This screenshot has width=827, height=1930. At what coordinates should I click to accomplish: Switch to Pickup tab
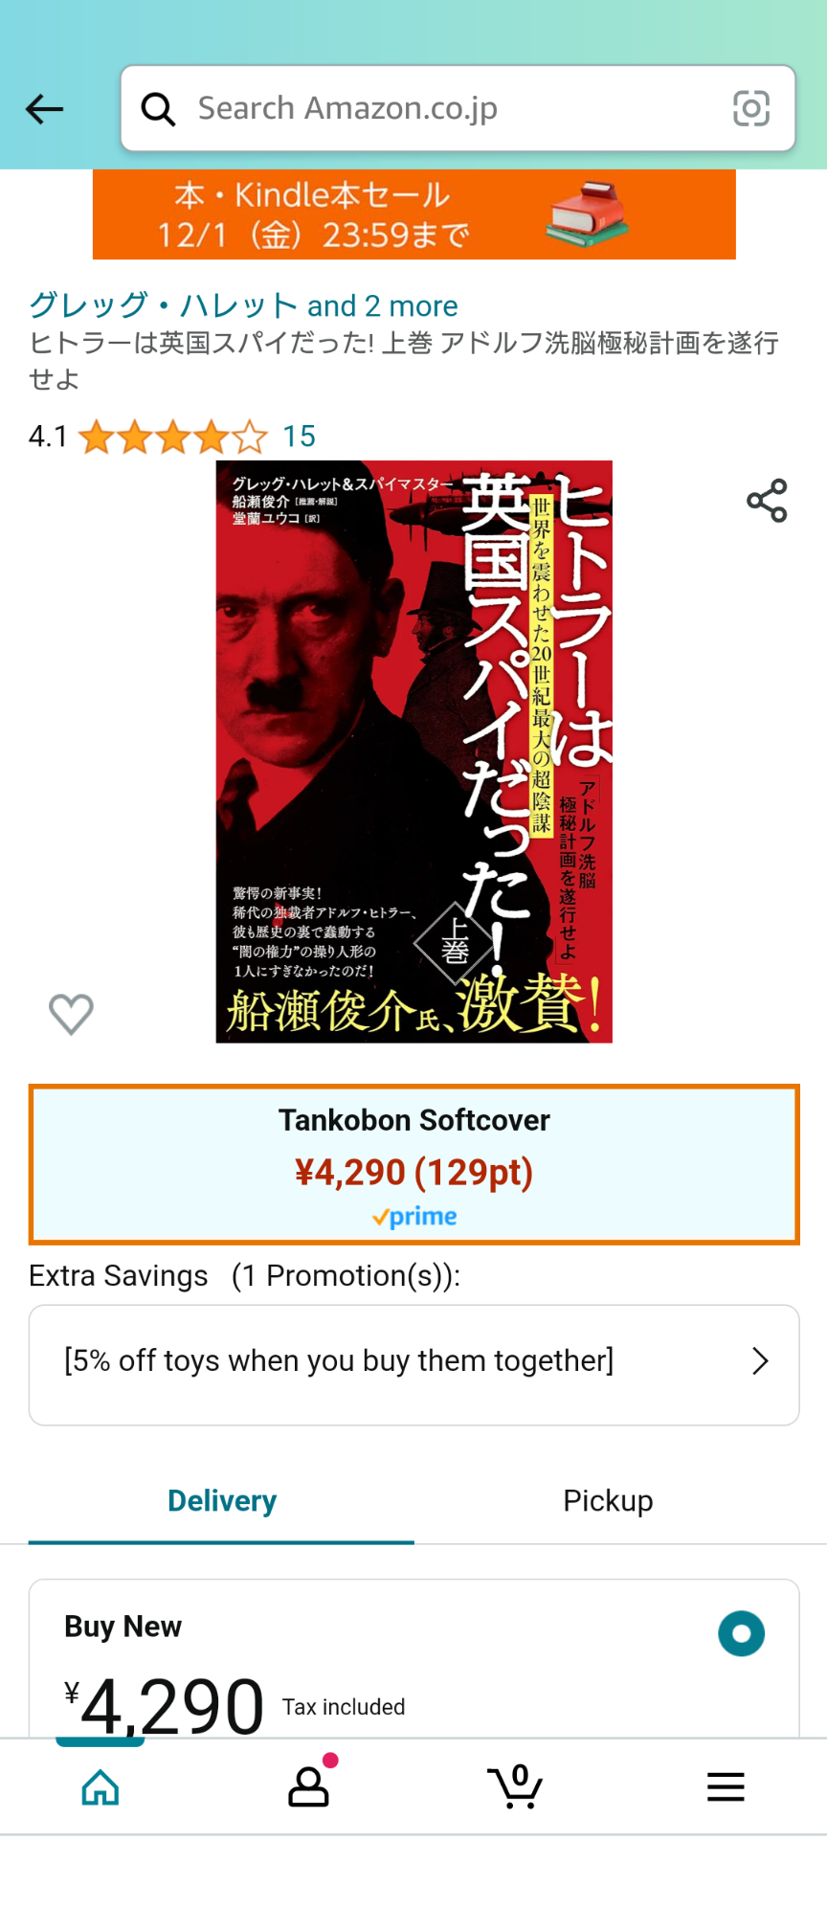click(x=608, y=1500)
